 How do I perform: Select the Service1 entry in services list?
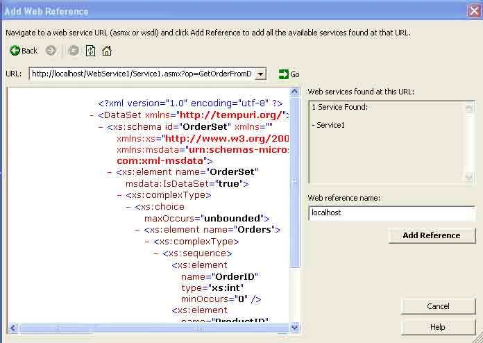pos(328,125)
